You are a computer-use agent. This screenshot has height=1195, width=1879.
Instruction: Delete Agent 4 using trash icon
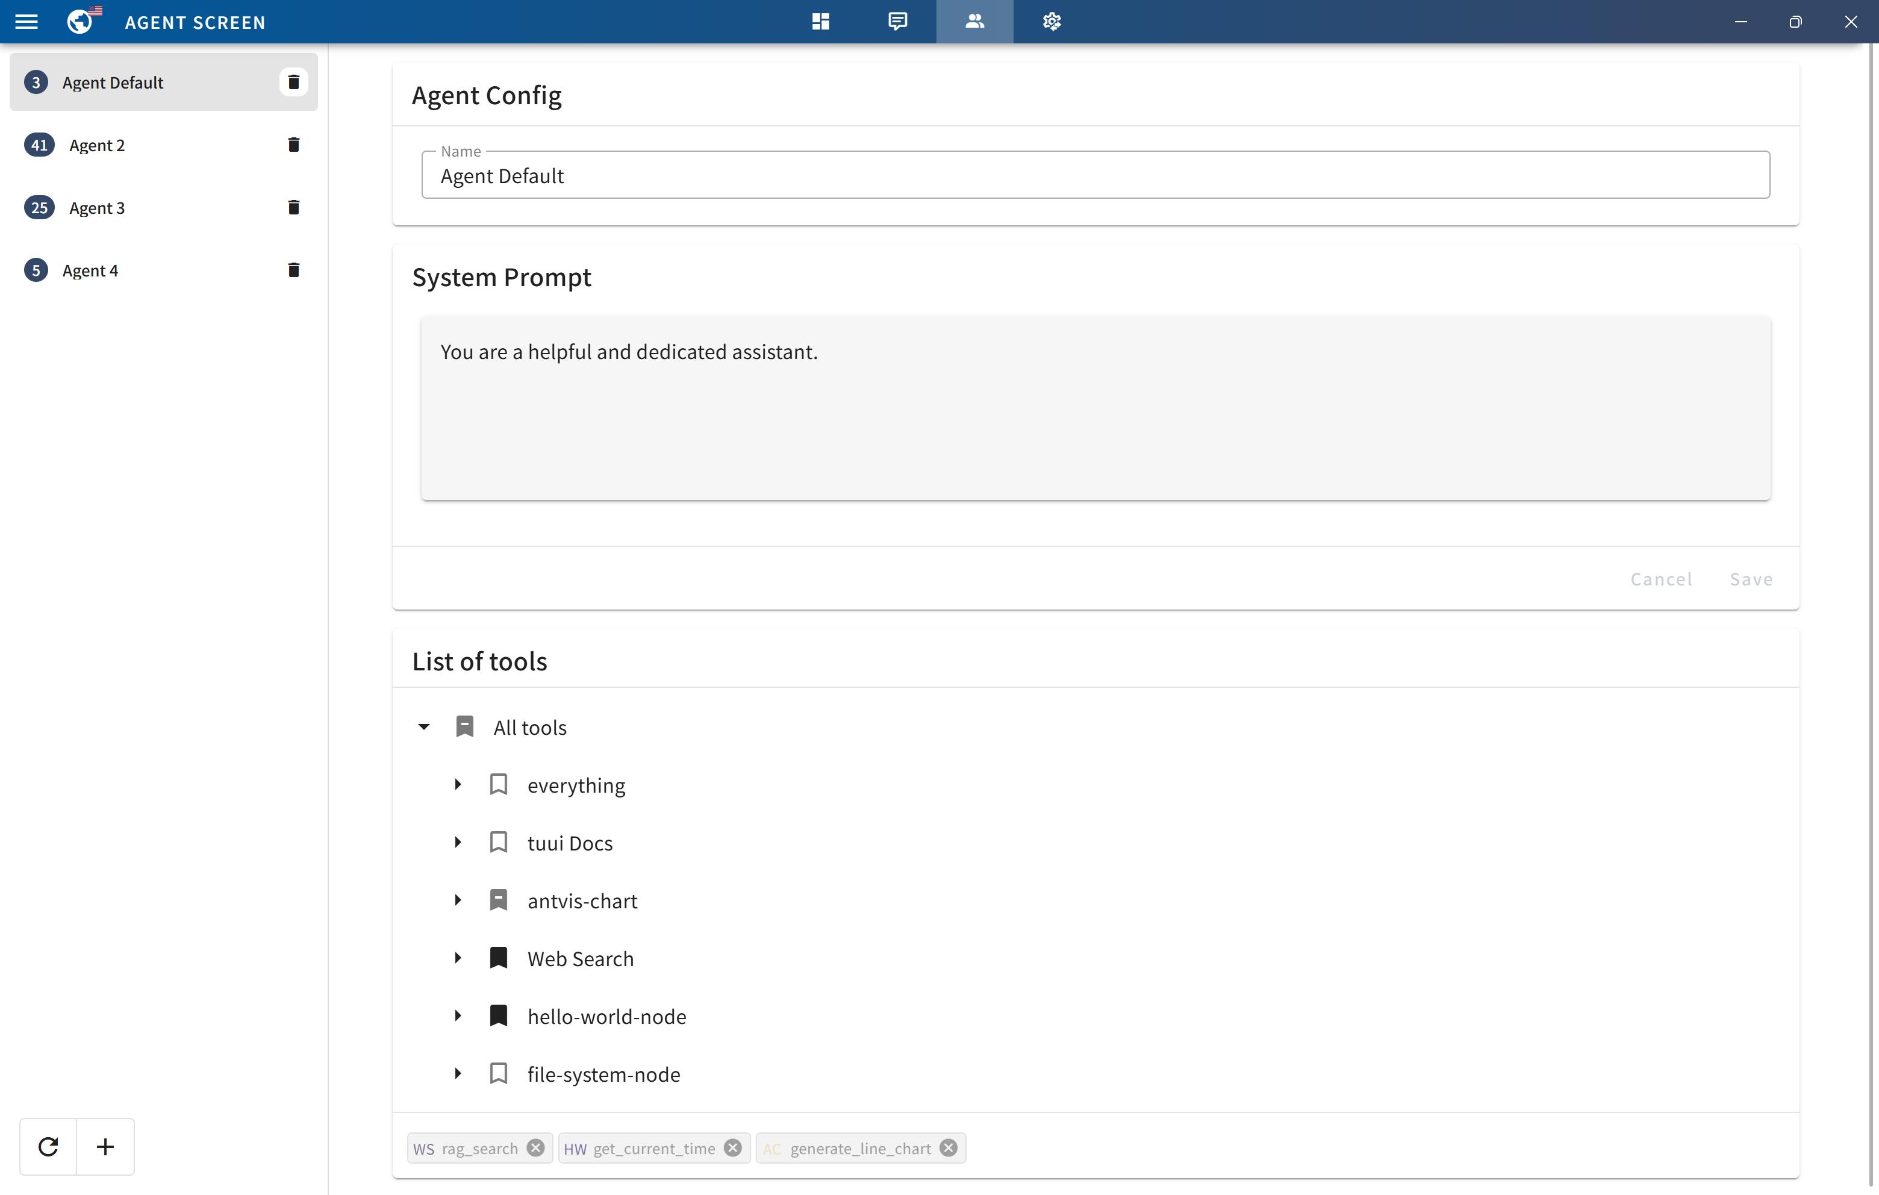(x=293, y=270)
